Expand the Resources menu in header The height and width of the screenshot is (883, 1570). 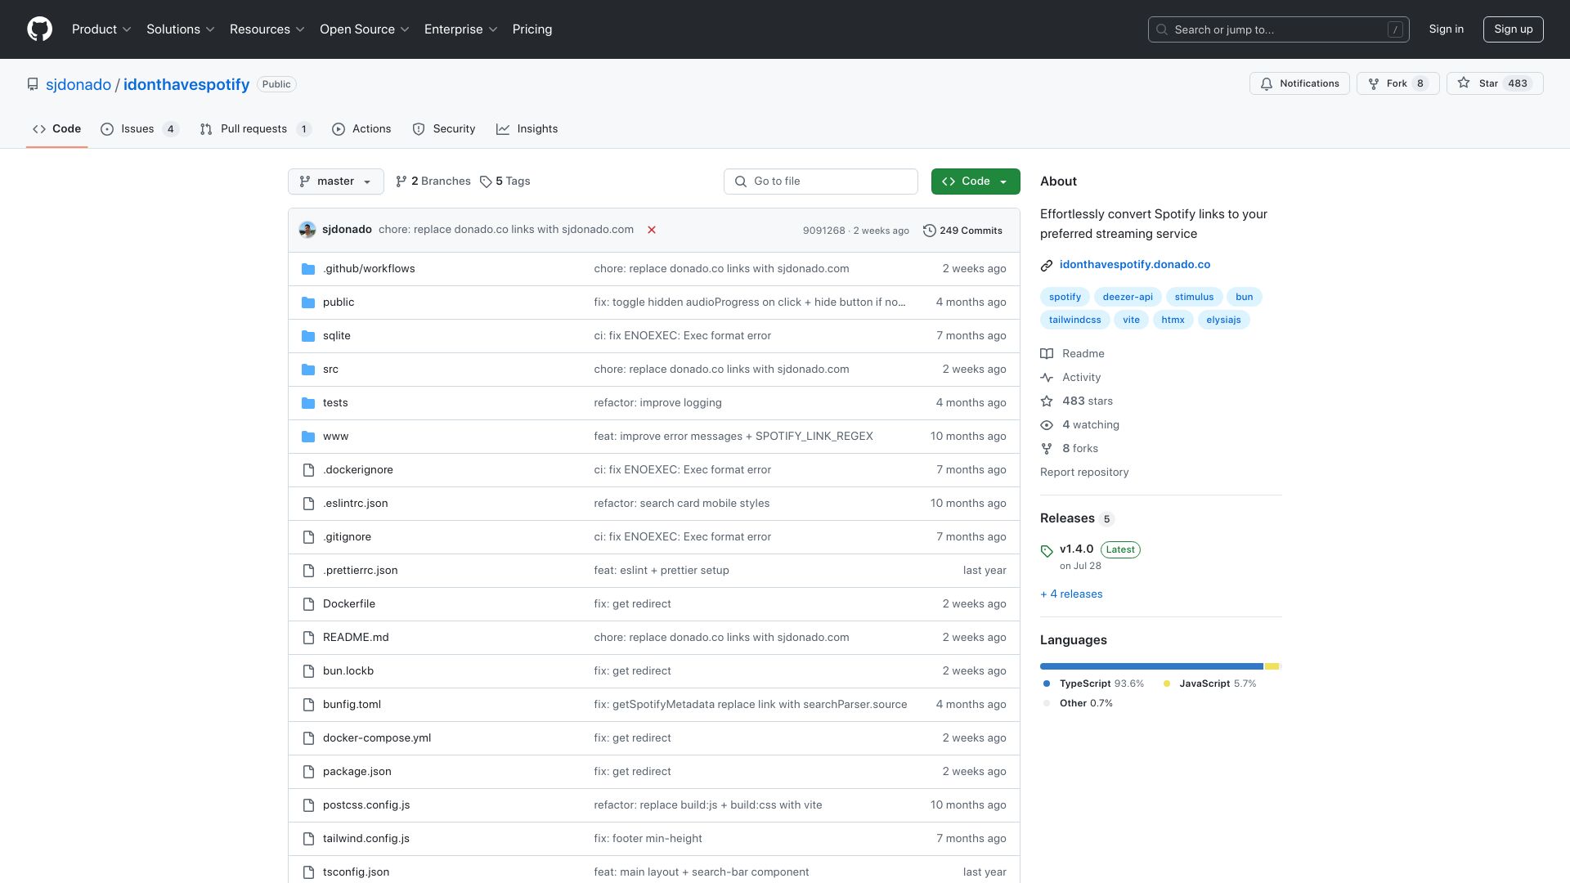[267, 29]
